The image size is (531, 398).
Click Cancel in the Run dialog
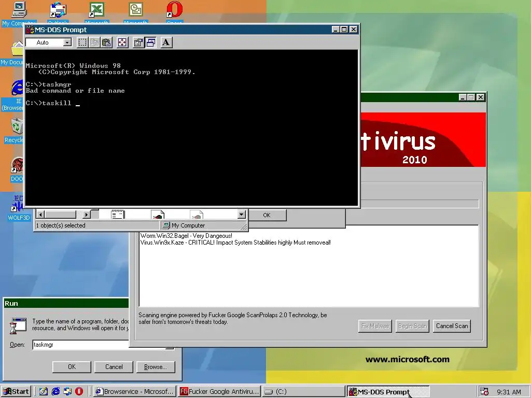pos(114,367)
